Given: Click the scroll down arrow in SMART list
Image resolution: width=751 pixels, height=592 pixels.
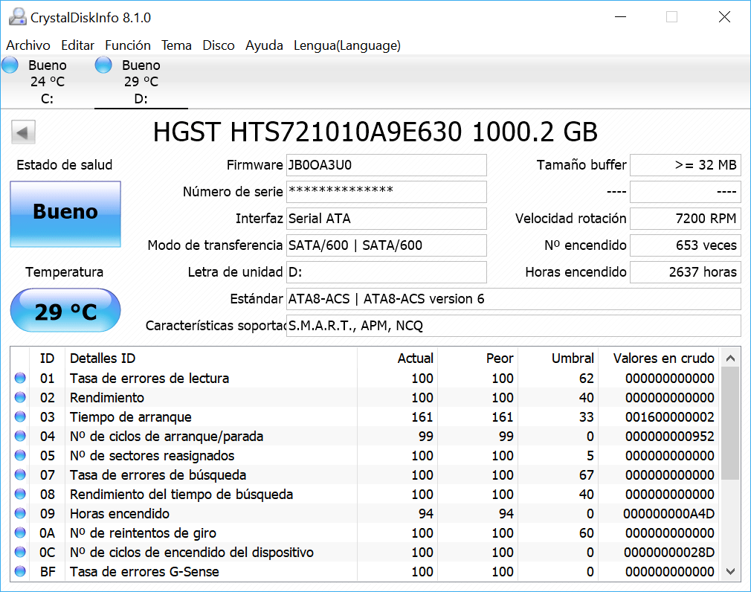Looking at the screenshot, I should click(x=730, y=571).
